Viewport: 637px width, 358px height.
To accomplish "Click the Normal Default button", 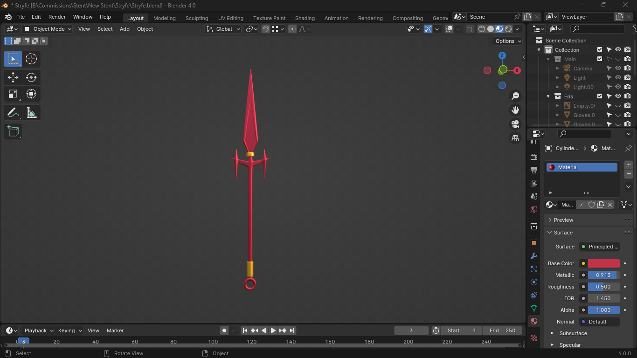I will pyautogui.click(x=600, y=322).
